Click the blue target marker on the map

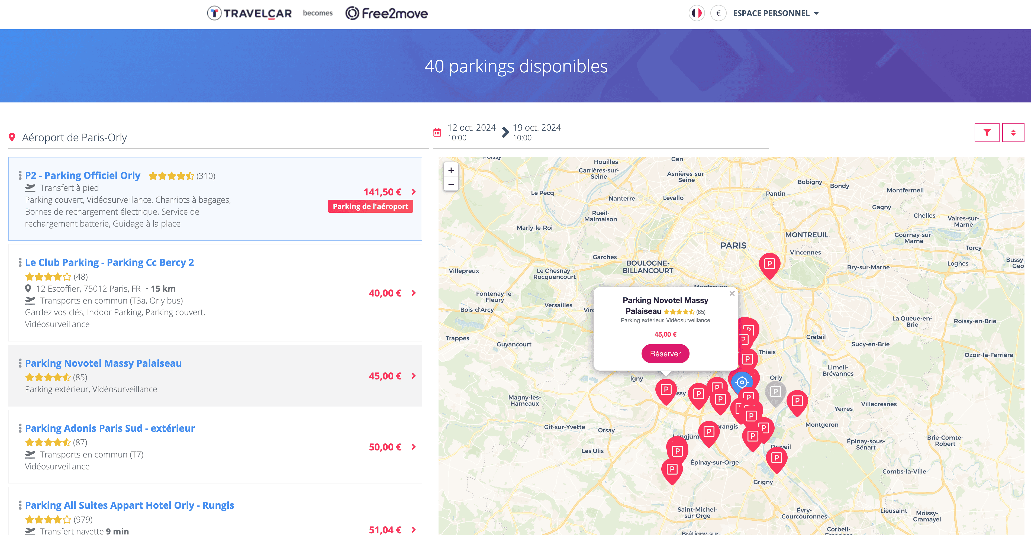point(742,382)
